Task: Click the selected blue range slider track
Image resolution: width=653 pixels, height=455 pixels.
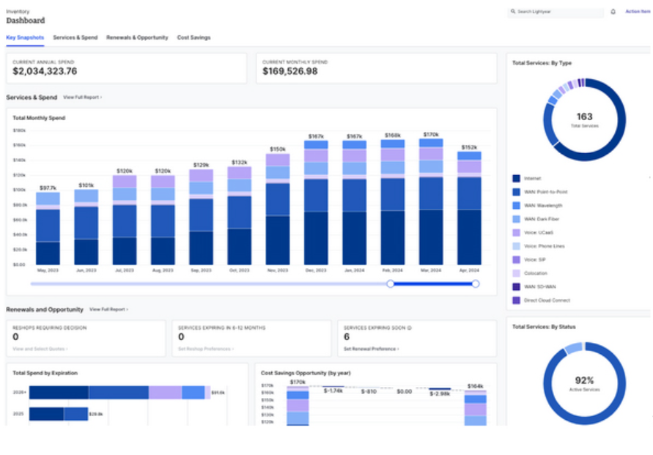Action: (x=433, y=284)
